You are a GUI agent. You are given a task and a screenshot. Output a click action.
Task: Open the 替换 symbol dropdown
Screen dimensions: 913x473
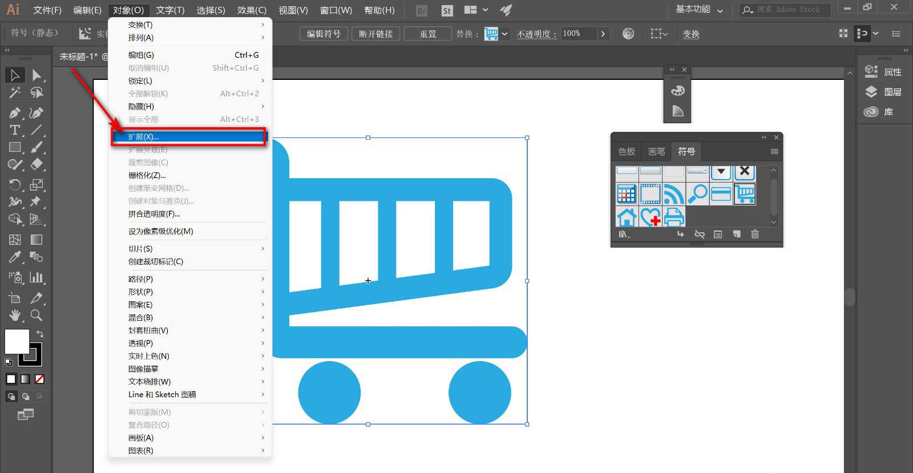click(x=504, y=34)
